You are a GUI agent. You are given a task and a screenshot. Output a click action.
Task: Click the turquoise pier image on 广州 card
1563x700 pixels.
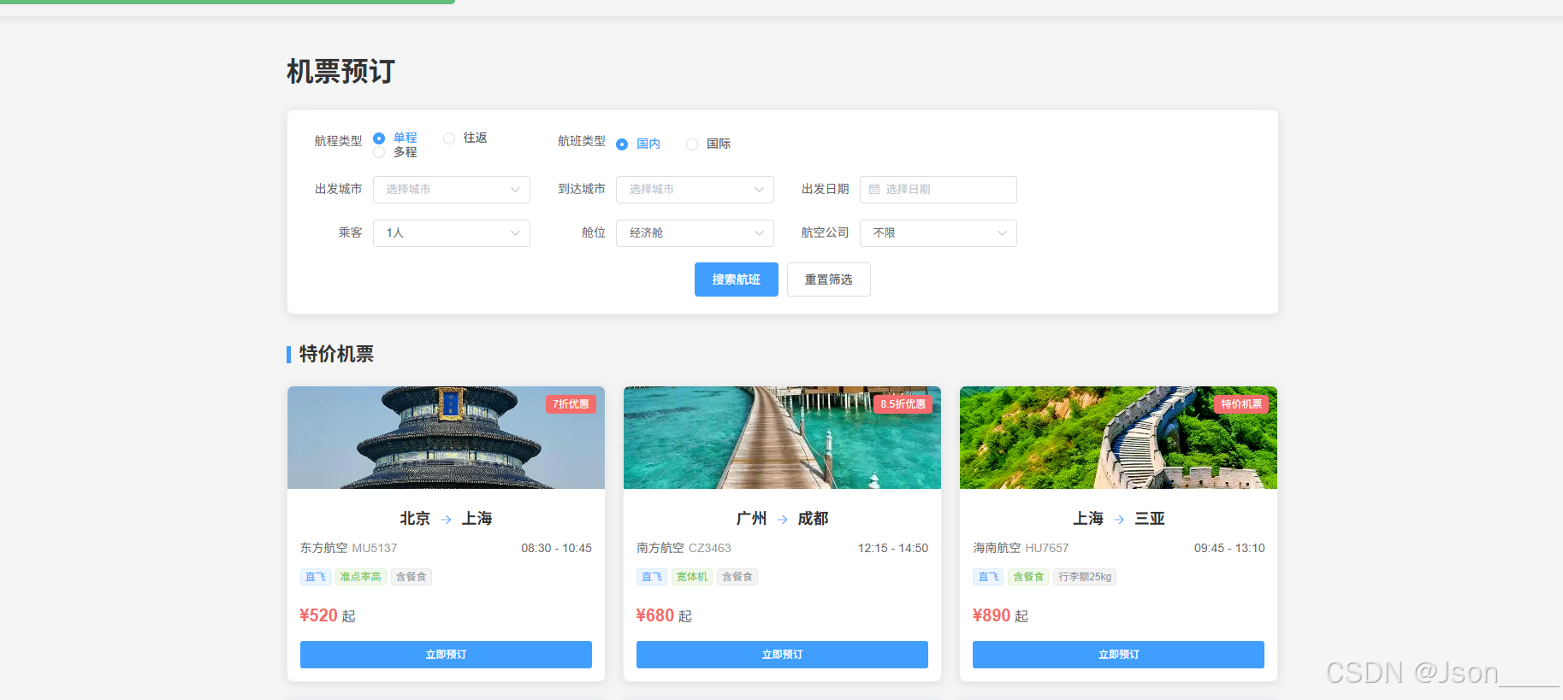pyautogui.click(x=782, y=438)
